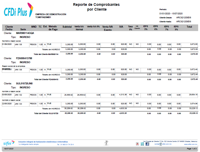Click the slogan 'Lo inteligente hecho simple'

click(x=29, y=144)
